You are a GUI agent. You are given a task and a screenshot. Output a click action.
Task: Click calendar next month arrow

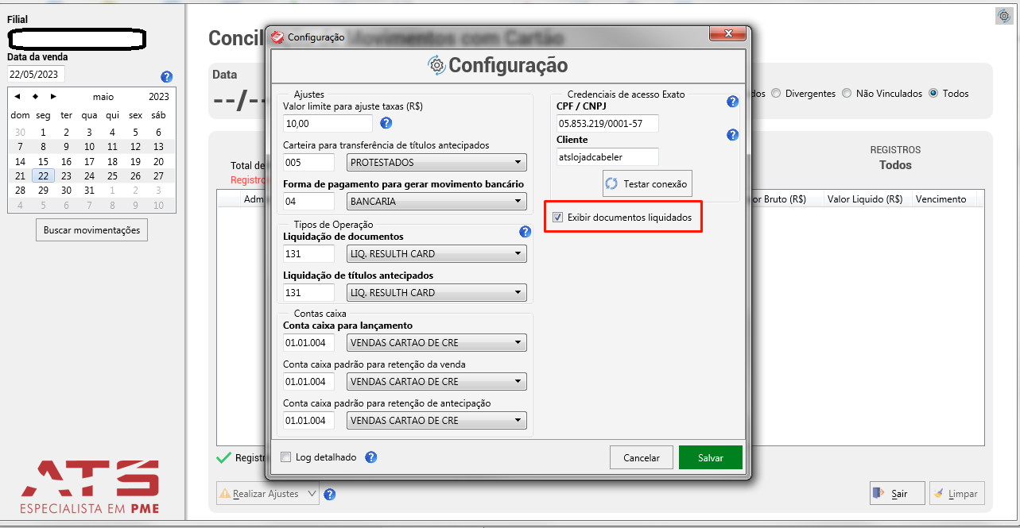(x=53, y=97)
